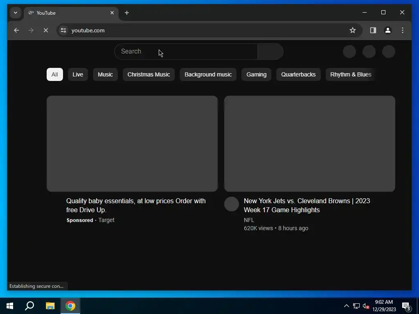Expand the tab search dropdown arrow

tap(16, 13)
